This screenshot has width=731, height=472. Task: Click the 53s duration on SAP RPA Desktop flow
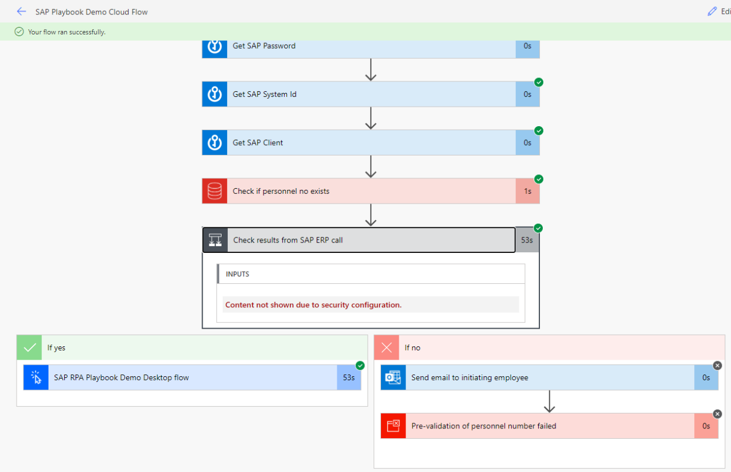[x=349, y=377]
